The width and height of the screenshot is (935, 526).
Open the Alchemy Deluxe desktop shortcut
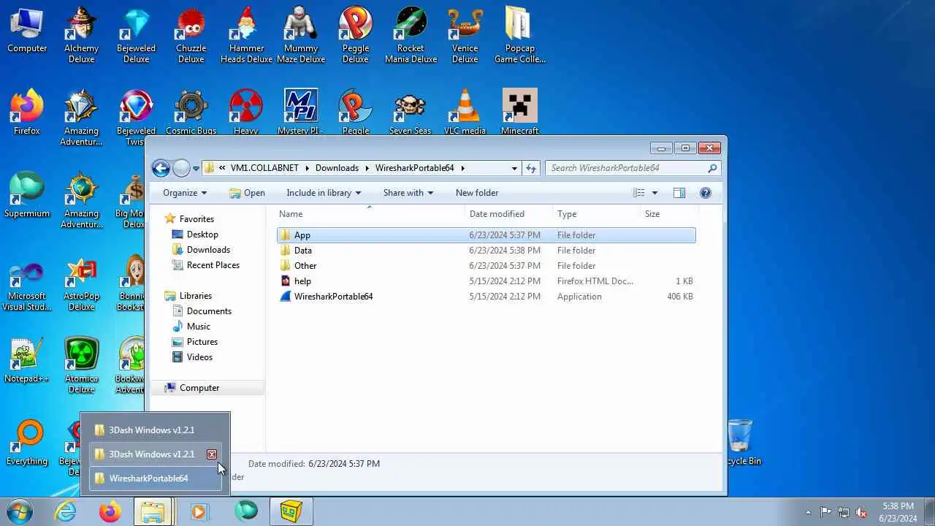point(81,34)
